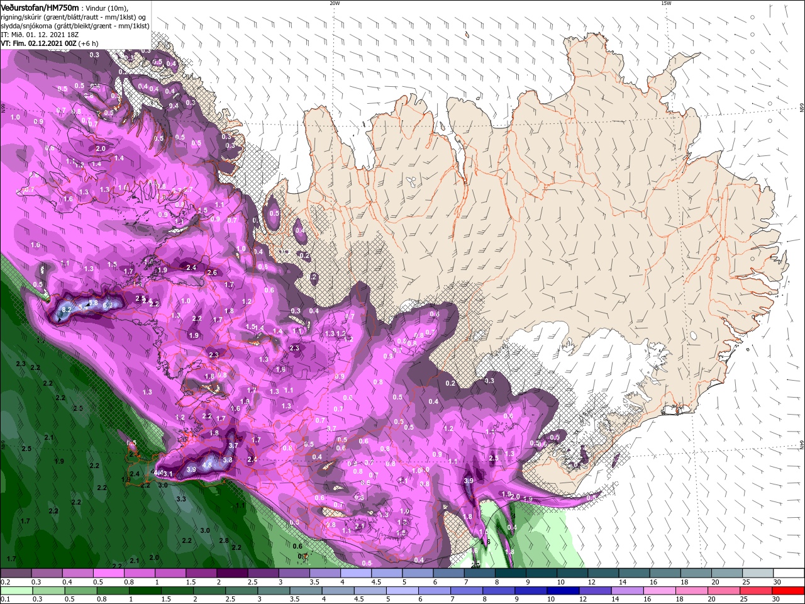Click the 2.8 value over the green rain area
Screen dimensions: 805x604
223,540
